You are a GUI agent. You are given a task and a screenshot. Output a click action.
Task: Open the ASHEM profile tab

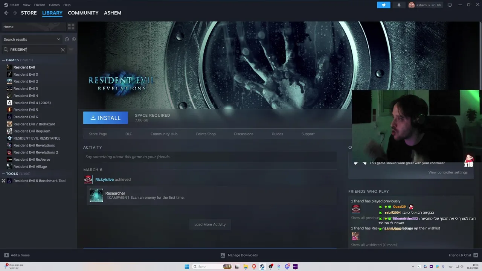click(x=113, y=13)
